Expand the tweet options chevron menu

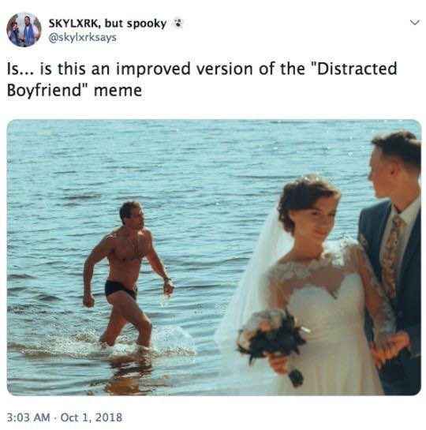(x=414, y=23)
